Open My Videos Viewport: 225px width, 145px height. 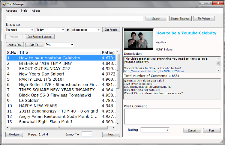204,18
